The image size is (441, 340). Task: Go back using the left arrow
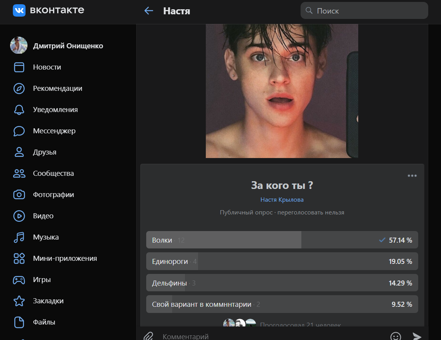point(149,11)
